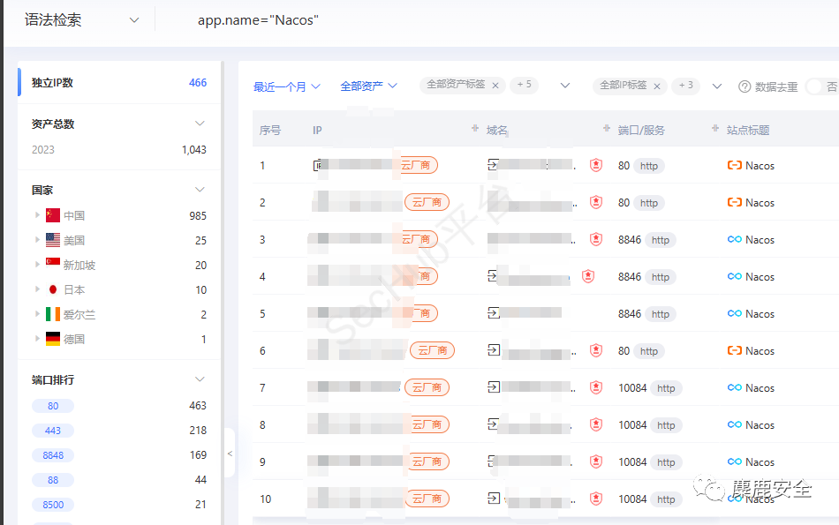
Task: Click the red shield icon in row 1
Action: [x=596, y=165]
